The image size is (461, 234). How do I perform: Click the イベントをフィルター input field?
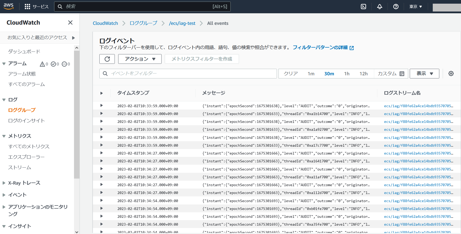[x=188, y=74]
